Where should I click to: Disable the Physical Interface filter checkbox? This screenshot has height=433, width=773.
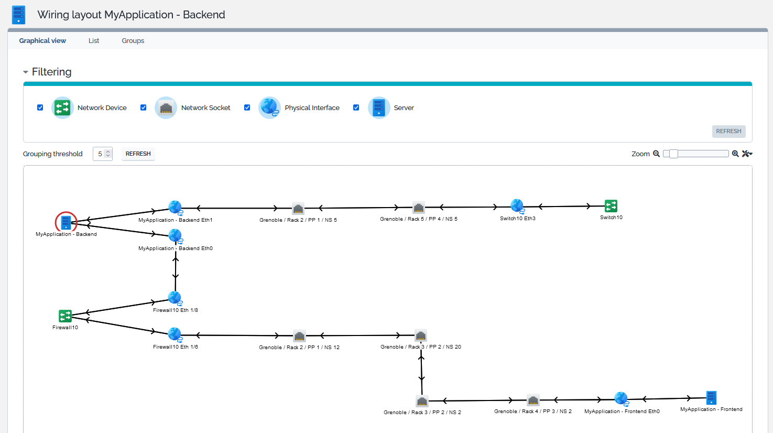247,107
